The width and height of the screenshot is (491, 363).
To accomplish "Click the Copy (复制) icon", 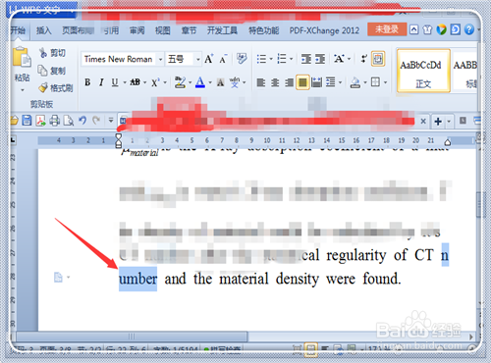I will pyautogui.click(x=42, y=71).
